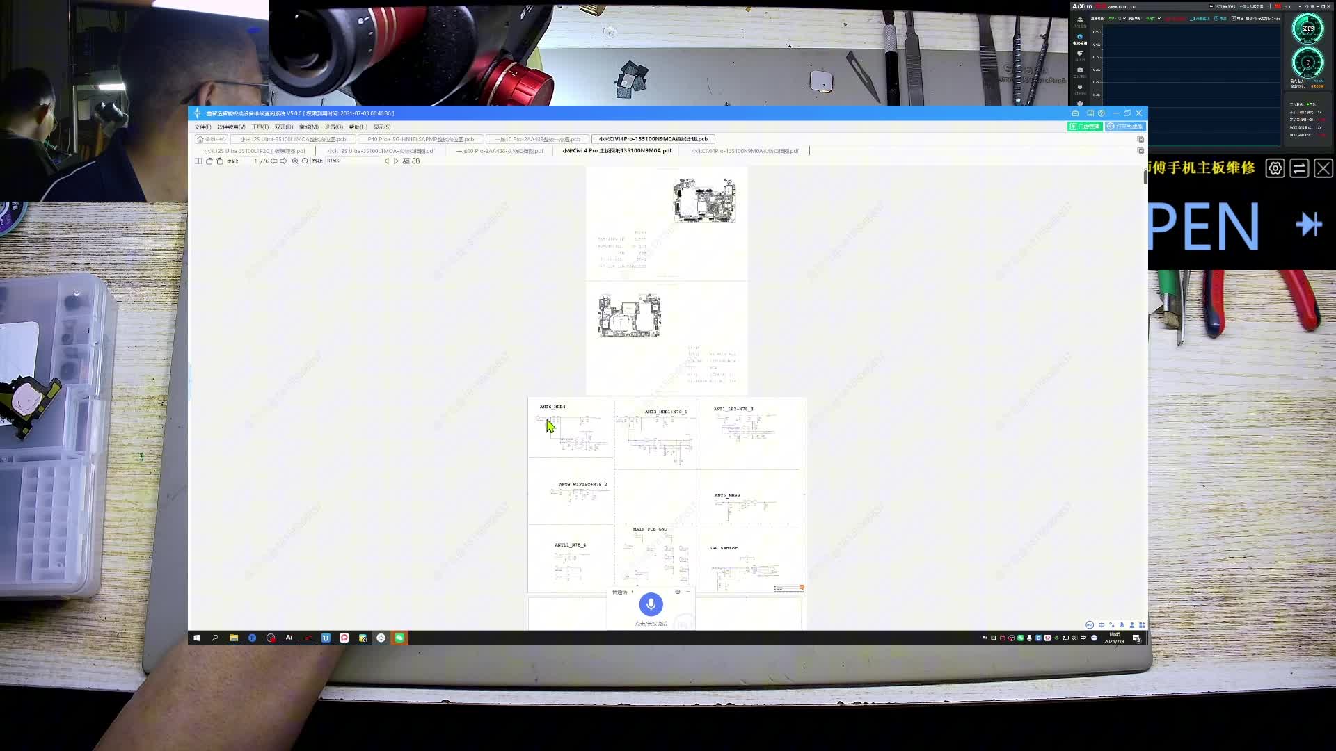Click the help question-mark icon in title bar
Image resolution: width=1336 pixels, height=751 pixels.
click(x=1101, y=113)
